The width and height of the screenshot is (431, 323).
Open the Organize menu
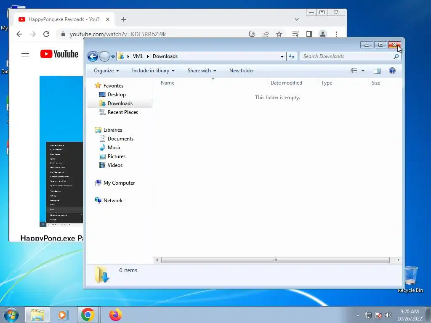point(106,71)
